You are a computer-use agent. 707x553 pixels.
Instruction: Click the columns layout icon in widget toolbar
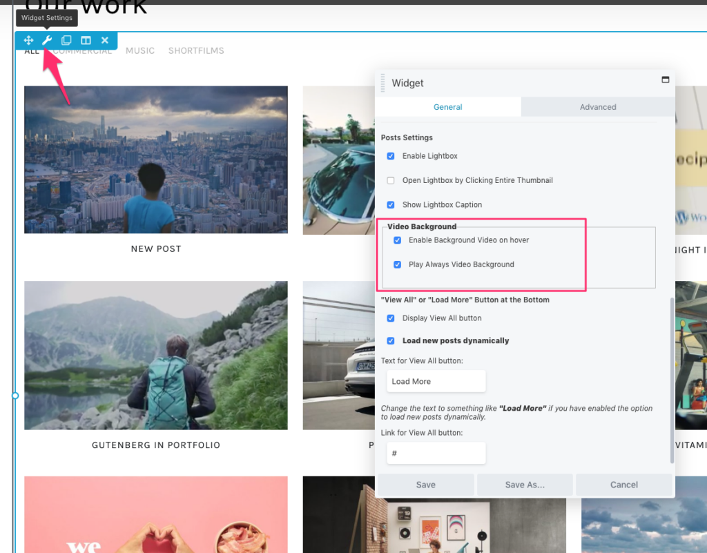tap(86, 41)
